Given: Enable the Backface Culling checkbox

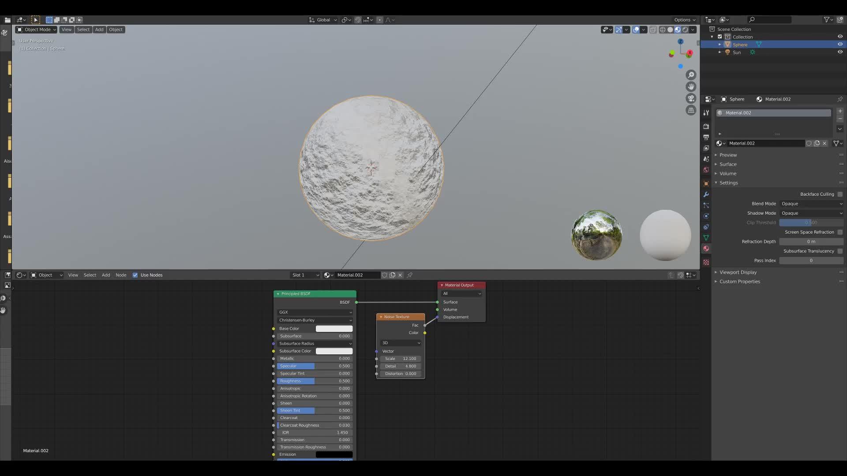Looking at the screenshot, I should [840, 194].
